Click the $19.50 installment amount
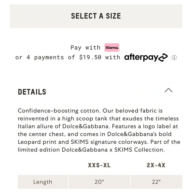192x192 pixels. click(x=90, y=57)
